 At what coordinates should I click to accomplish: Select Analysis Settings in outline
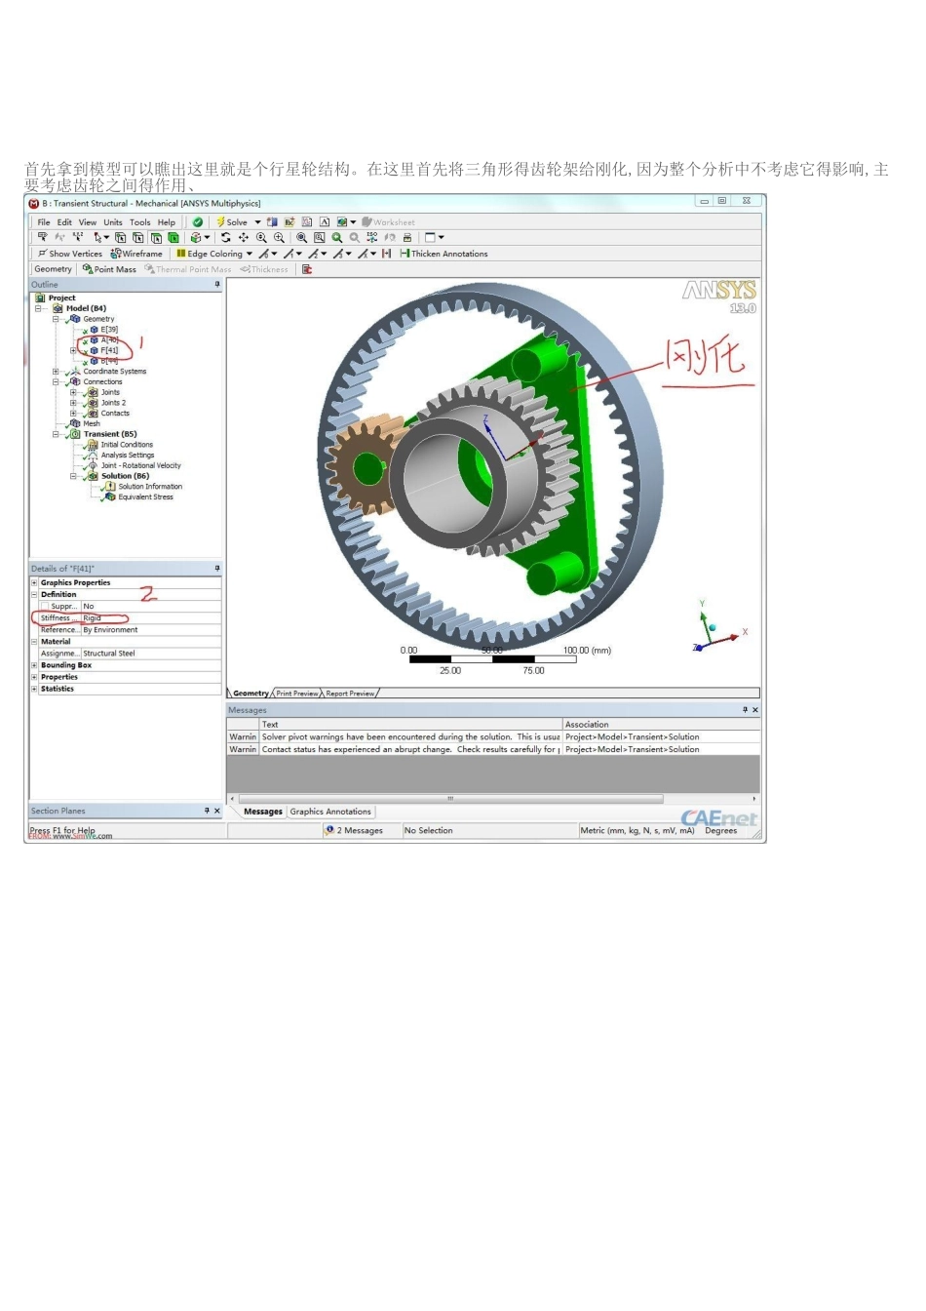(x=128, y=456)
